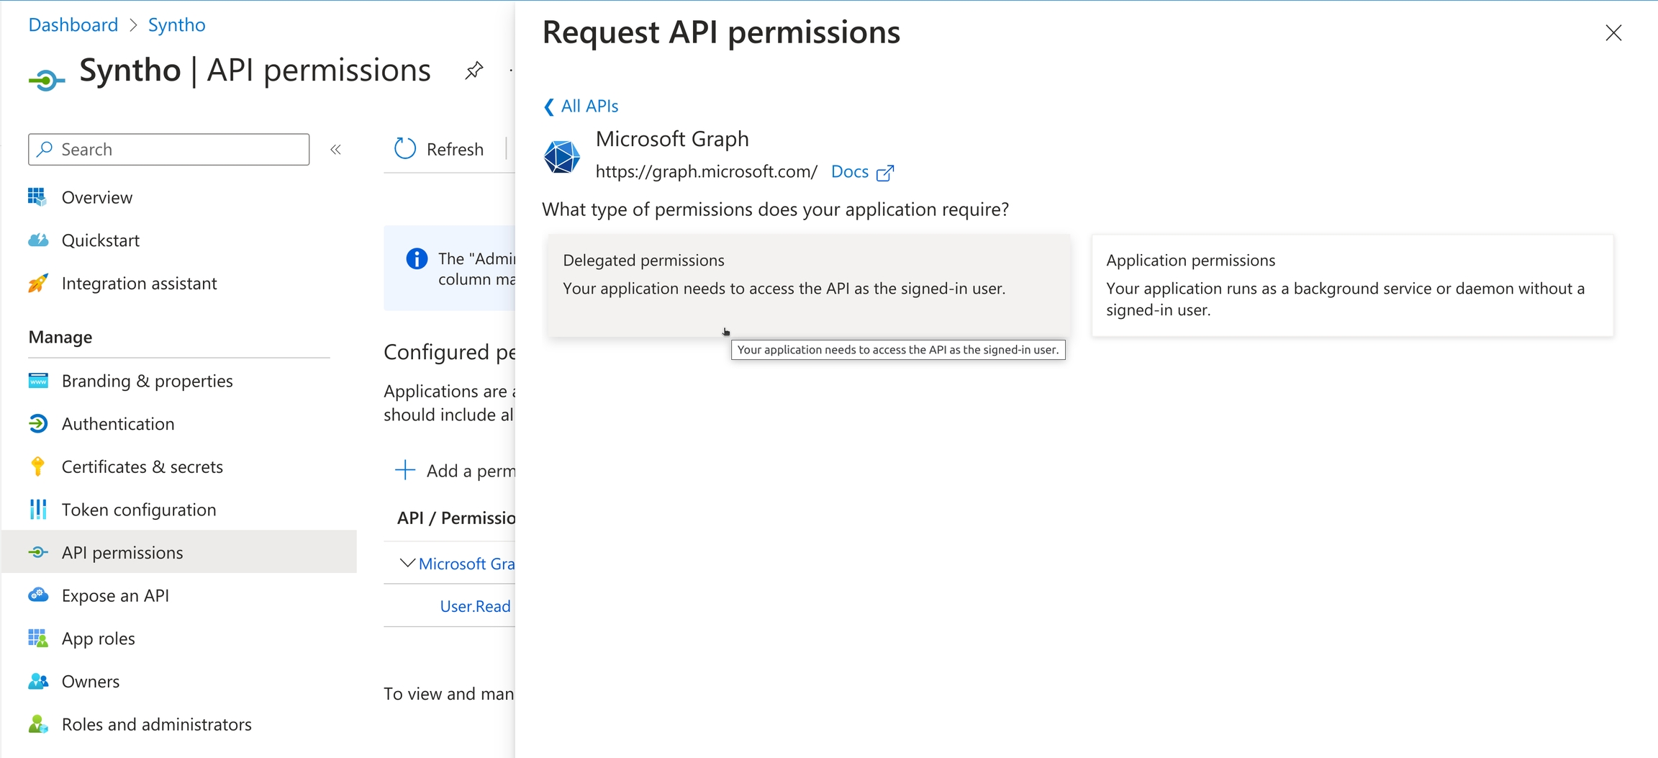The image size is (1658, 758).
Task: Go back to All APIs
Action: 581,107
